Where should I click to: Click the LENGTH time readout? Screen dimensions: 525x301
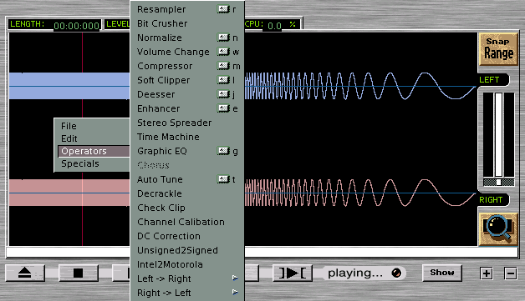[76, 26]
